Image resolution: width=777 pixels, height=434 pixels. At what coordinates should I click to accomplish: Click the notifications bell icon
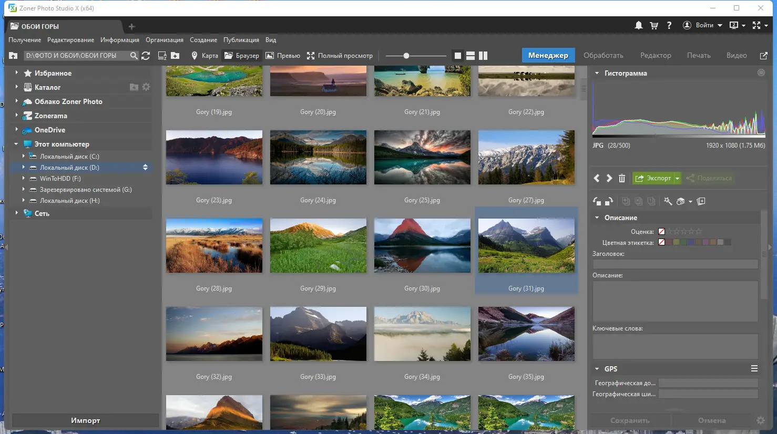(639, 25)
